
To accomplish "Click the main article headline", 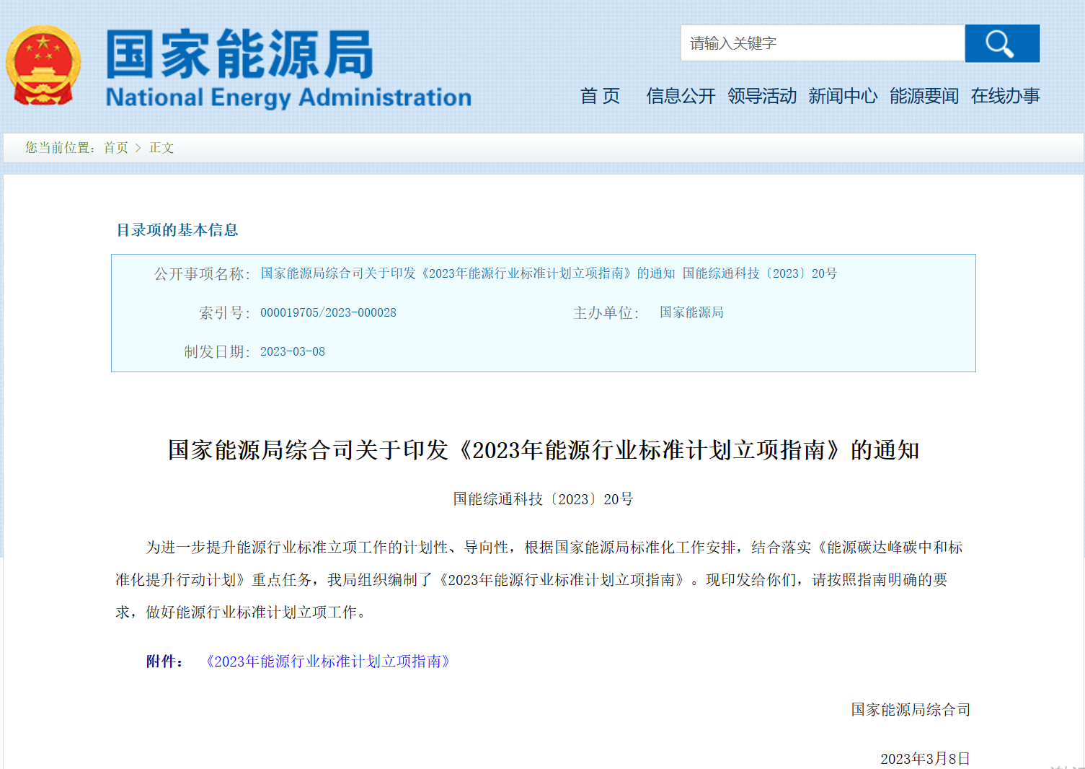I will pos(543,450).
